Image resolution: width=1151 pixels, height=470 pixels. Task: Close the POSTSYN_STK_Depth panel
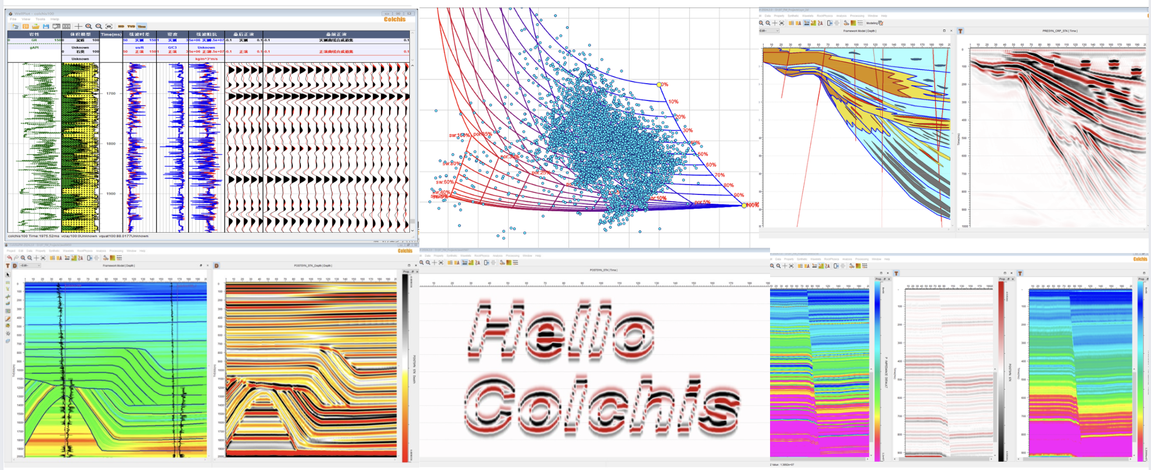(415, 266)
